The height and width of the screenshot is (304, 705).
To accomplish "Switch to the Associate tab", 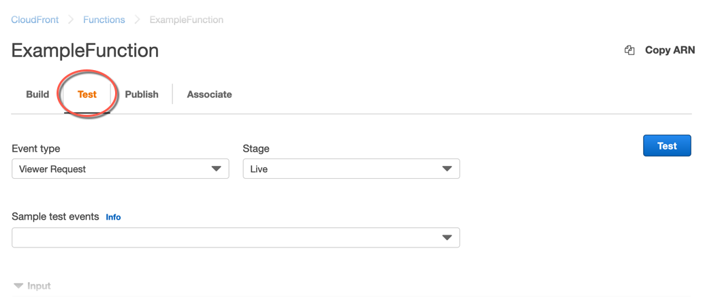I will coord(209,95).
